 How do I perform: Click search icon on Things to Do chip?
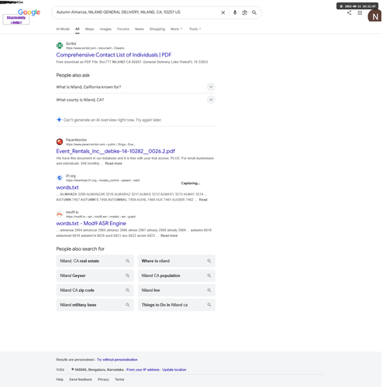coord(209,305)
